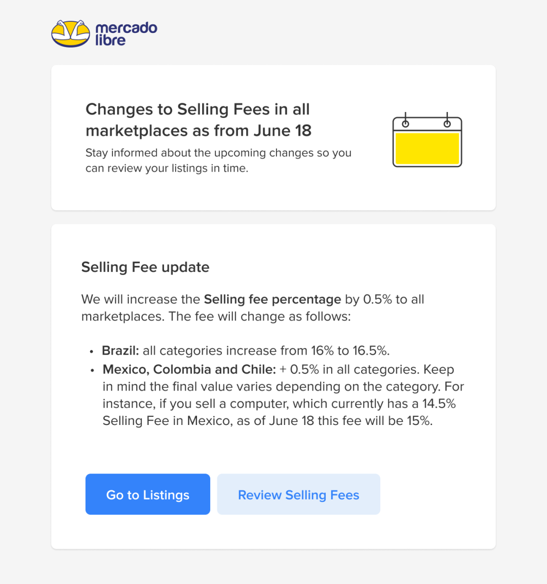The height and width of the screenshot is (584, 547).
Task: Click the right ring on the calendar icon
Action: 447,123
